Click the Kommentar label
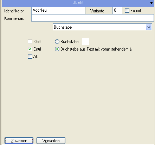The height and width of the screenshot is (145, 155). click(x=14, y=18)
